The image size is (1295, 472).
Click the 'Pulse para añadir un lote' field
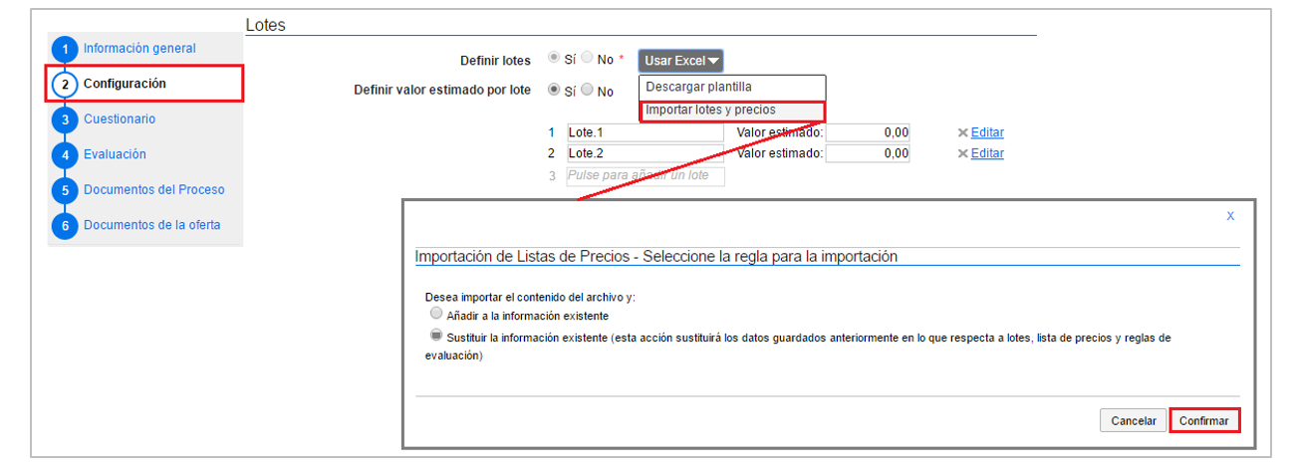[x=645, y=176]
